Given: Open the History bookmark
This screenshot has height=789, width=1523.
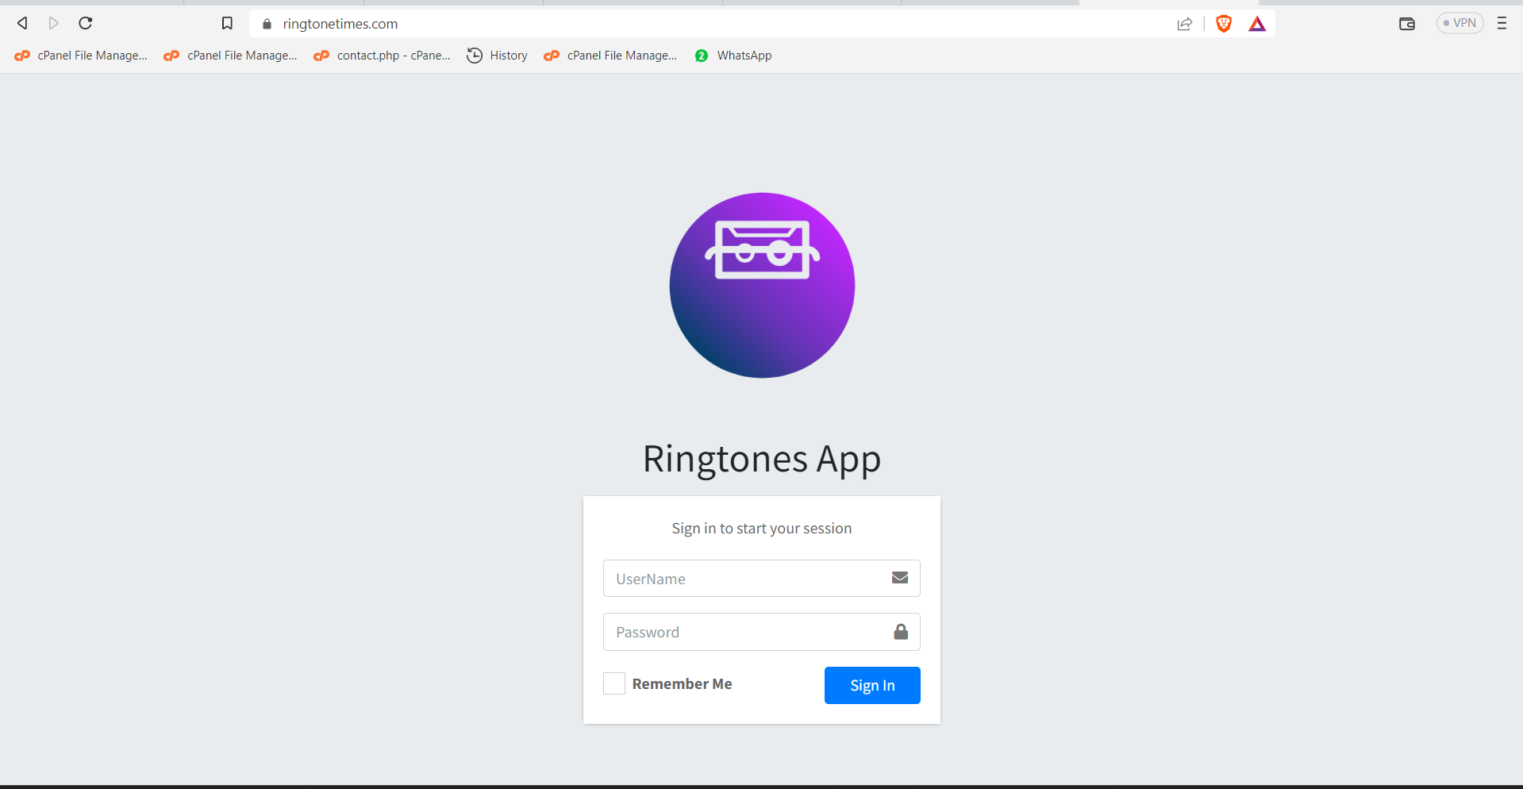Looking at the screenshot, I should pos(498,56).
